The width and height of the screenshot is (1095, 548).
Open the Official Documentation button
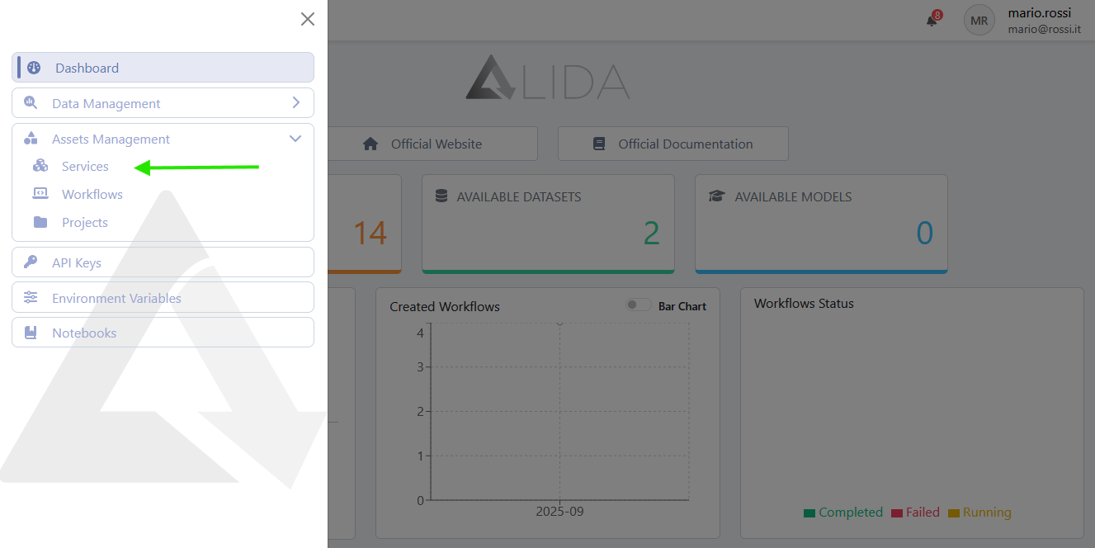(673, 144)
